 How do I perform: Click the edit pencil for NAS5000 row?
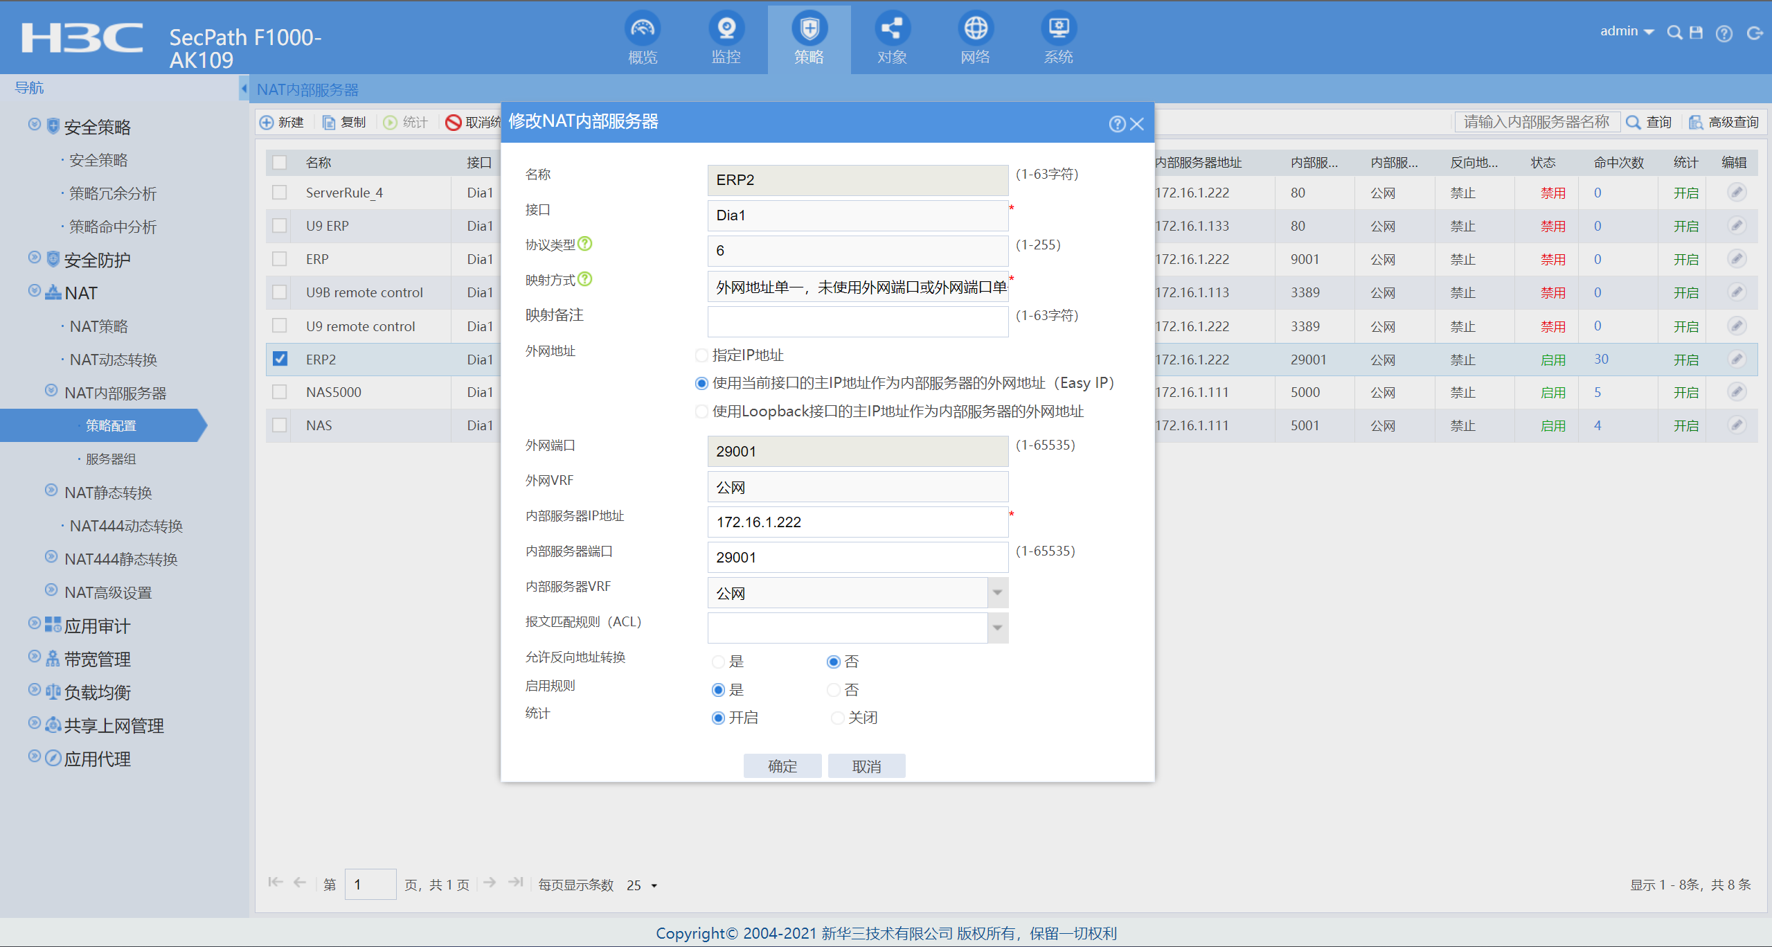(x=1736, y=392)
